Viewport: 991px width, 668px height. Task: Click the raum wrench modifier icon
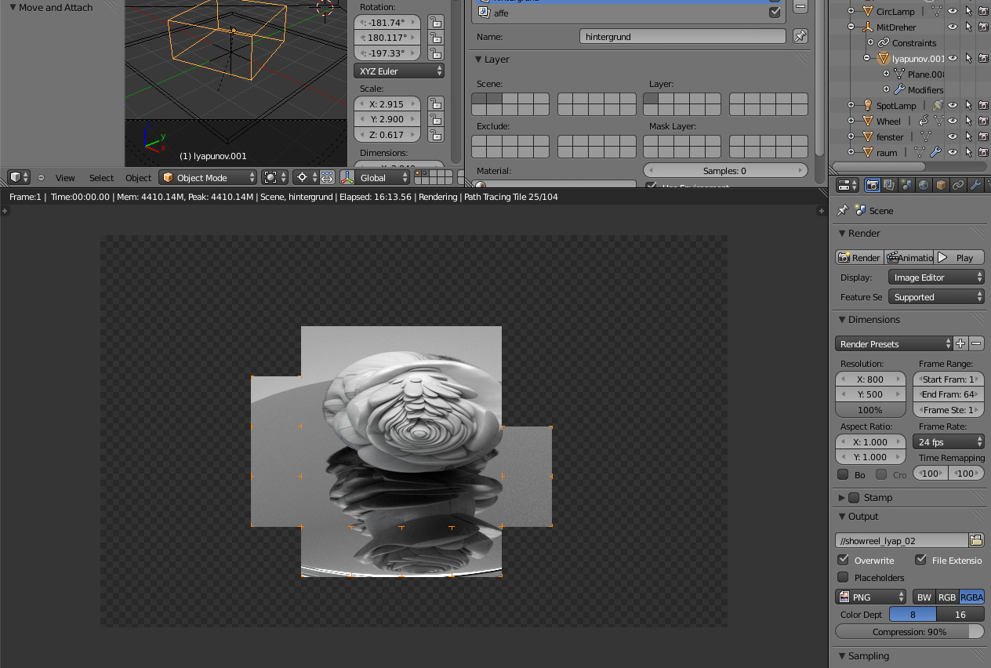(x=935, y=152)
